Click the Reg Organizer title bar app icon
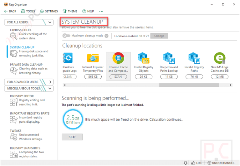The width and height of the screenshot is (240, 166). click(x=6, y=4)
